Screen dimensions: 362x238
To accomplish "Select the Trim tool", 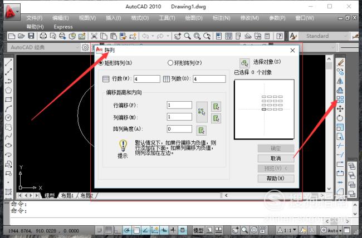I will [x=340, y=146].
